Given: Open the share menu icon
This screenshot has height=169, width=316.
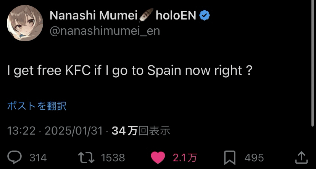Looking at the screenshot, I should pos(301,157).
